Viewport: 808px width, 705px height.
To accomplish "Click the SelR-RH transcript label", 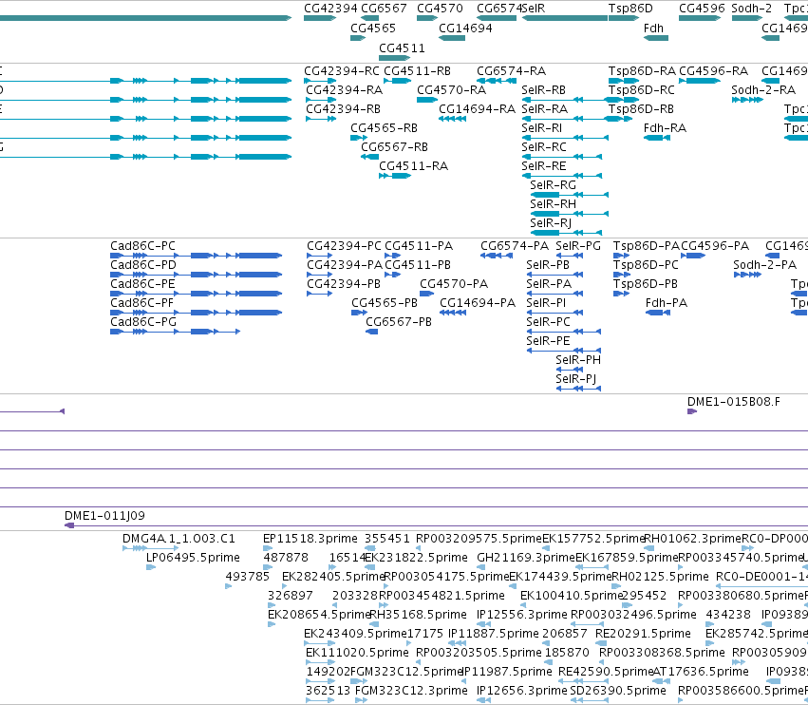I will pyautogui.click(x=553, y=204).
